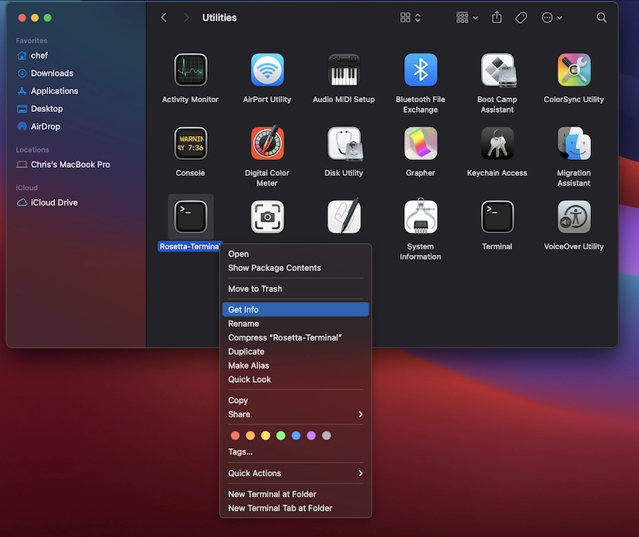Click the Boot Camp Assistant icon

pos(497,70)
